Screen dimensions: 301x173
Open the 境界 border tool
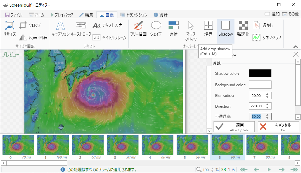pos(208,29)
